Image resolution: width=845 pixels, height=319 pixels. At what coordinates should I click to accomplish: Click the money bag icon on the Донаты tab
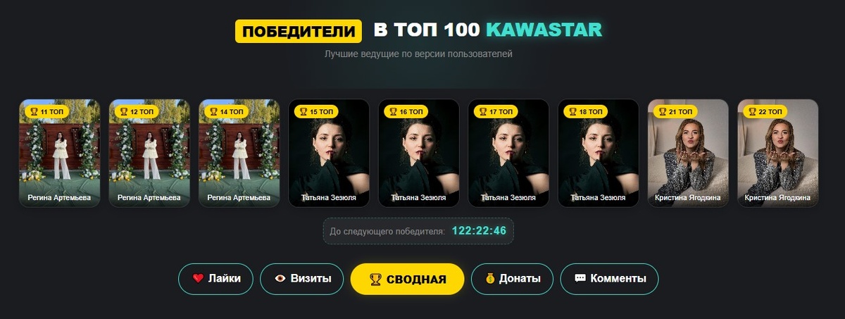pos(489,279)
